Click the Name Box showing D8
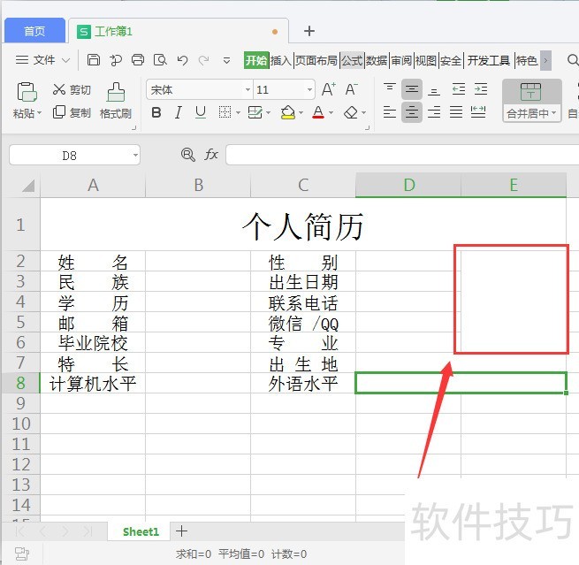The width and height of the screenshot is (579, 565). pyautogui.click(x=70, y=155)
